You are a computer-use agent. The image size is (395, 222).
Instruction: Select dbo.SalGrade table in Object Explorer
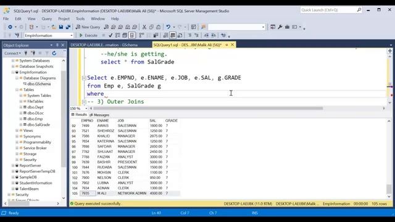tap(38, 125)
